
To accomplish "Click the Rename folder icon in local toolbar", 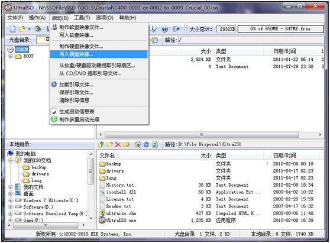I will [127, 144].
